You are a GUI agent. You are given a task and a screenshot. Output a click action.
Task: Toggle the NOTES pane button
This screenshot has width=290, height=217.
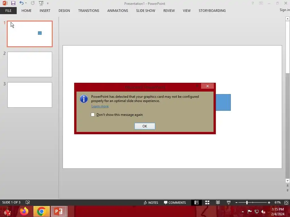pos(151,203)
